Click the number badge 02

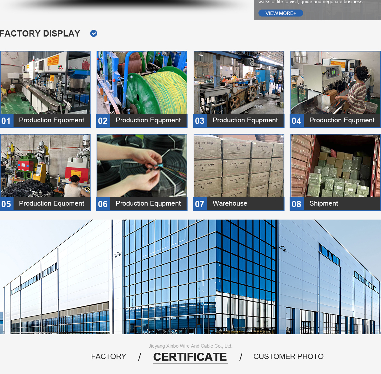[103, 121]
